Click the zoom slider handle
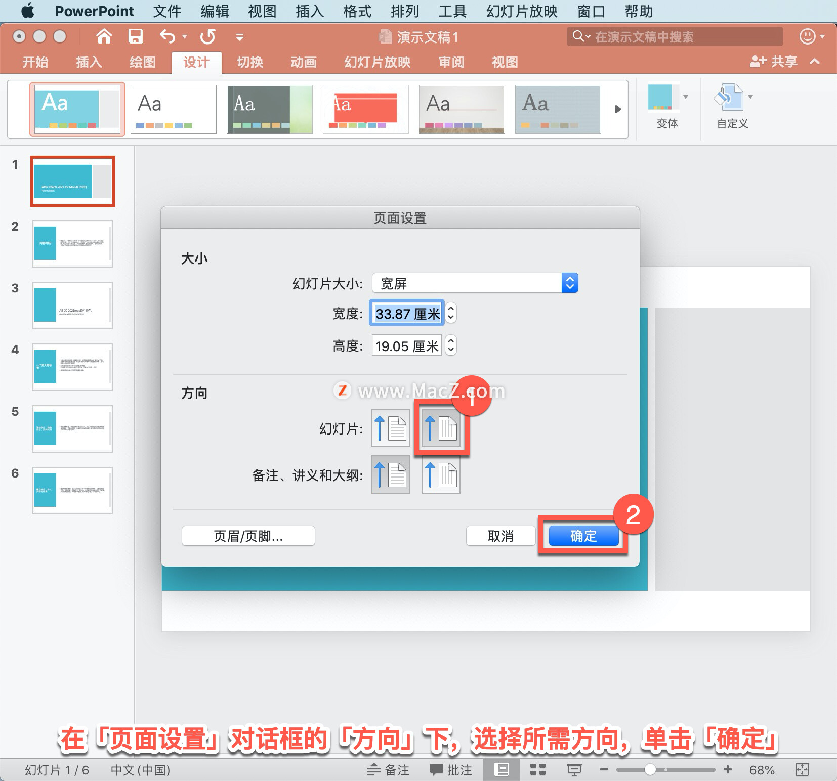 650,769
